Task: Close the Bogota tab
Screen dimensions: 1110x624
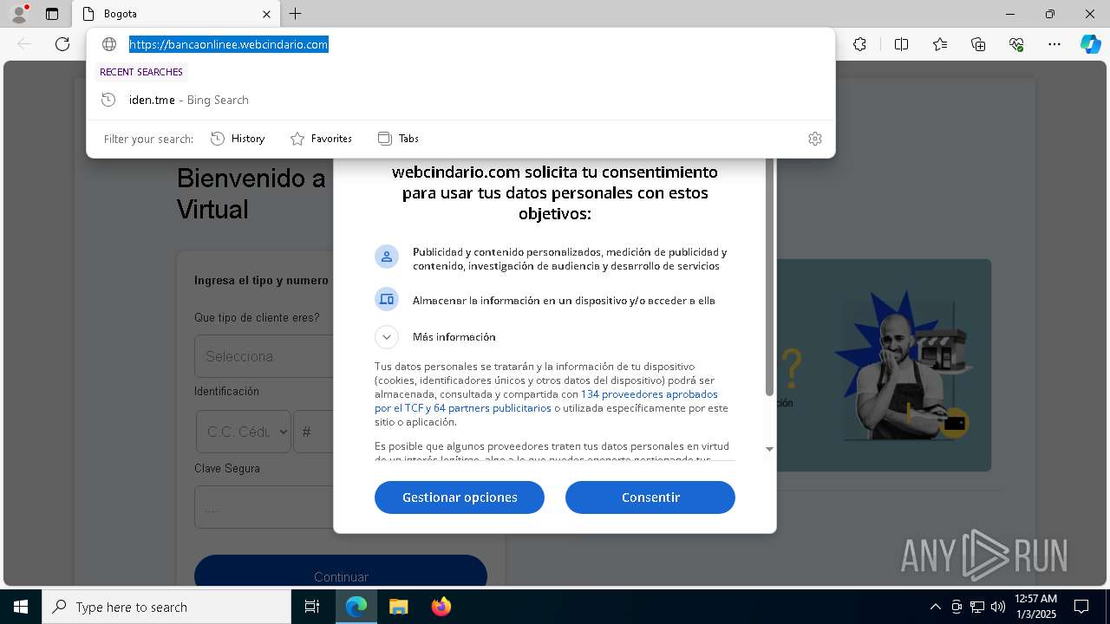Action: (267, 14)
